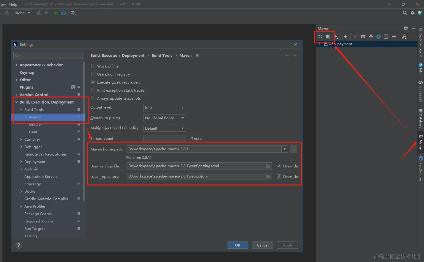Download sources and documentation icon in Maven panel
This screenshot has width=424, height=262.
pos(336,37)
